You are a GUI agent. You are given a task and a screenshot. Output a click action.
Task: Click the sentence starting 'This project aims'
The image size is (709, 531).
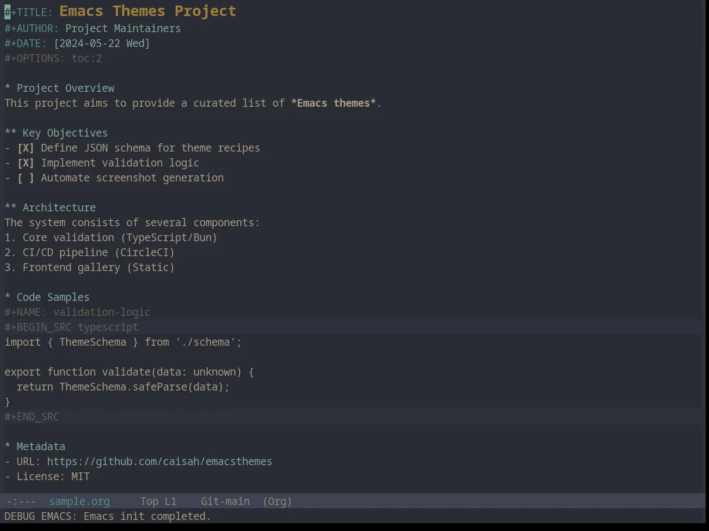[x=193, y=103]
